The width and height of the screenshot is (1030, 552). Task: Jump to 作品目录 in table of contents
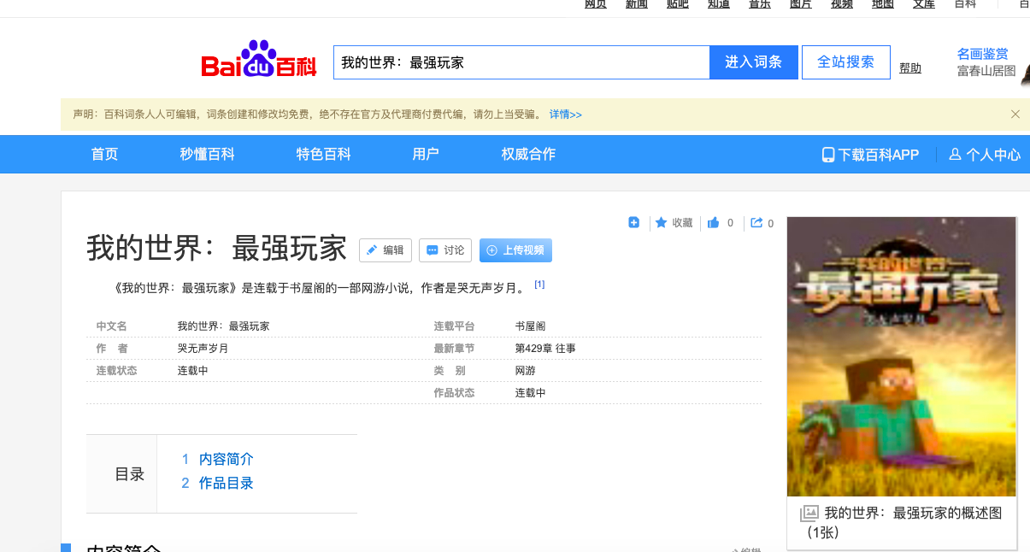point(227,483)
